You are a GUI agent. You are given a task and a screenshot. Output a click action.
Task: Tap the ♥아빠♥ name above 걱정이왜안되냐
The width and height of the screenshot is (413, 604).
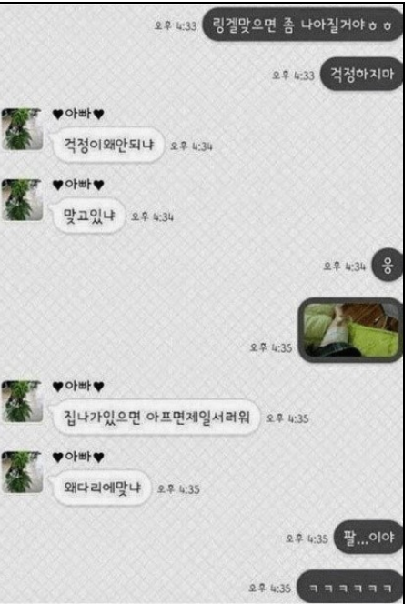tap(78, 114)
